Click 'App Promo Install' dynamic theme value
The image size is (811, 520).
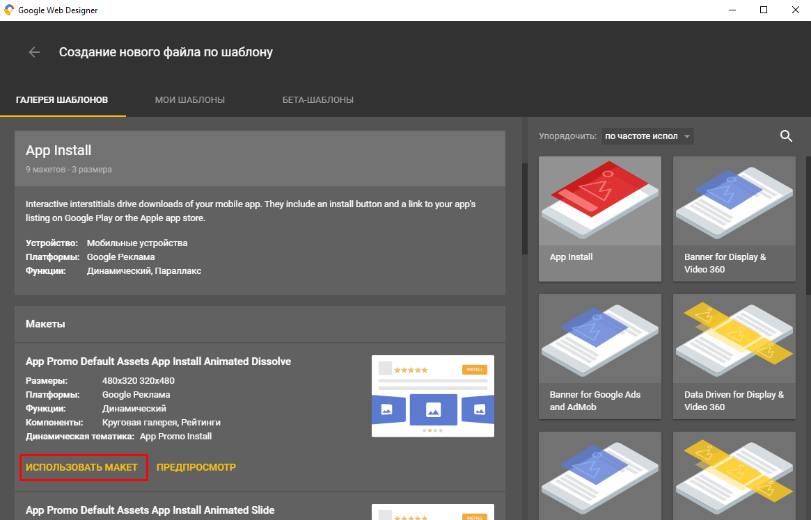point(176,437)
